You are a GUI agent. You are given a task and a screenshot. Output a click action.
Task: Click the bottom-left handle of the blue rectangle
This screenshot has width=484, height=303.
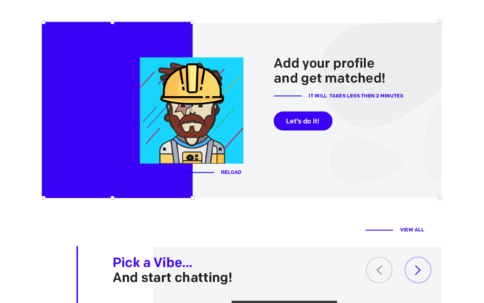(44, 198)
